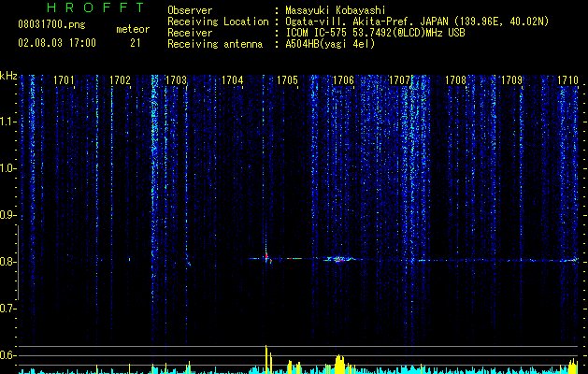Click the meteor label

tap(133, 29)
